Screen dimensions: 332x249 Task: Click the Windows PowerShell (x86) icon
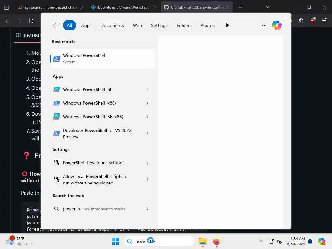pos(56,103)
